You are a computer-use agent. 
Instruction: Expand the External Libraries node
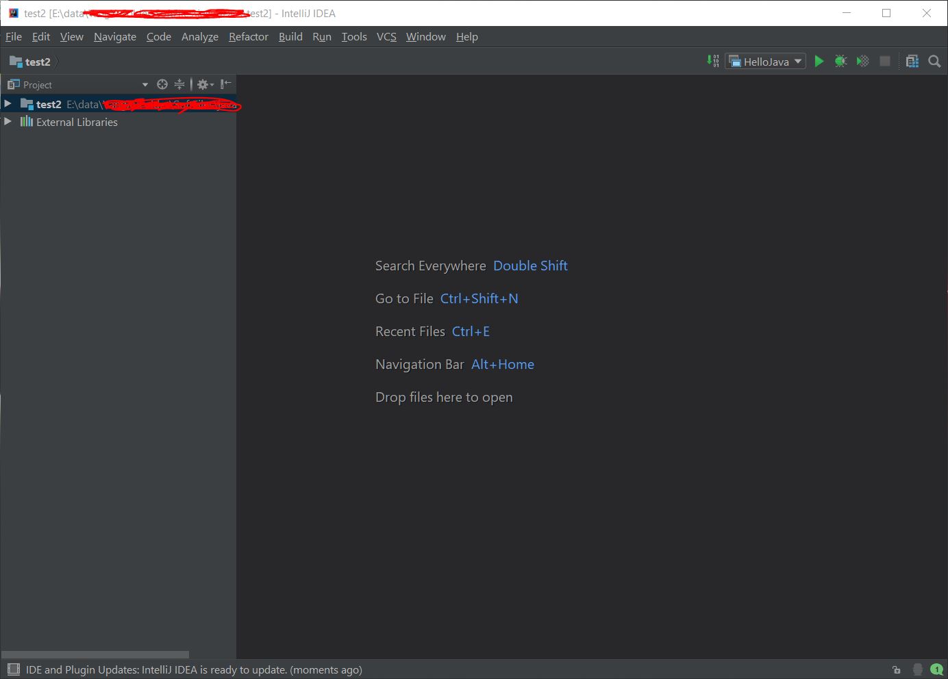(8, 121)
